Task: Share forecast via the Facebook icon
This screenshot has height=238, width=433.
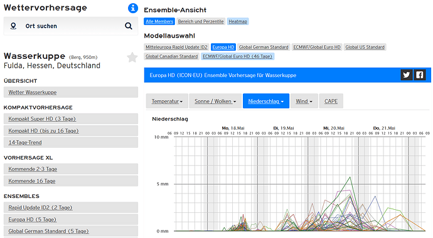Action: click(x=419, y=75)
